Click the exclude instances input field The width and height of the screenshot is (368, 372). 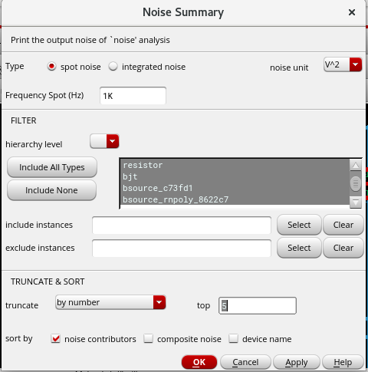182,249
